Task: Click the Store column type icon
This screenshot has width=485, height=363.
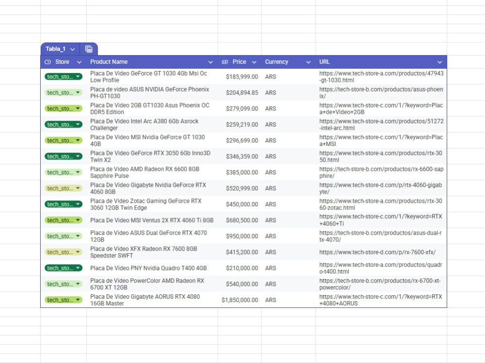Action: (x=48, y=62)
